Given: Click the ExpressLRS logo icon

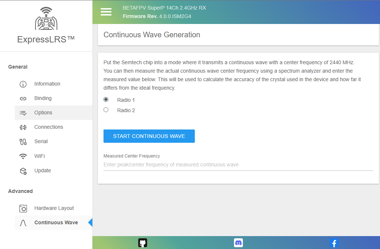Looking at the screenshot, I should pyautogui.click(x=46, y=19).
